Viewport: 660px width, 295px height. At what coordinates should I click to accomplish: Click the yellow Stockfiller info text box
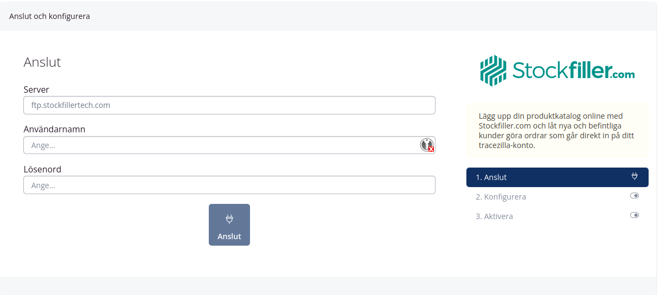coord(557,131)
